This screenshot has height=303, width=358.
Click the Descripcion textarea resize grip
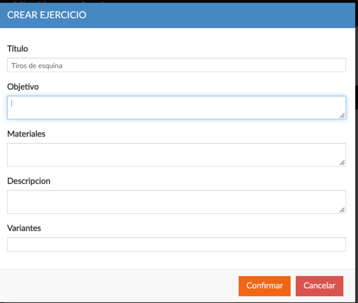(342, 210)
